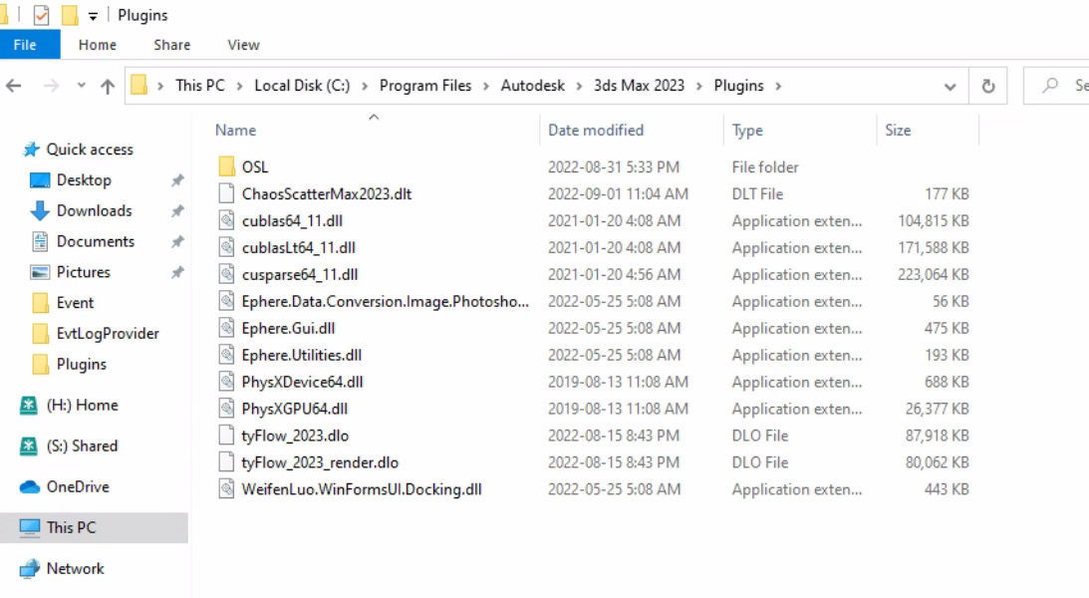Viewport: 1089px width, 598px height.
Task: Expand chevron after Program Files breadcrumb
Action: (486, 86)
